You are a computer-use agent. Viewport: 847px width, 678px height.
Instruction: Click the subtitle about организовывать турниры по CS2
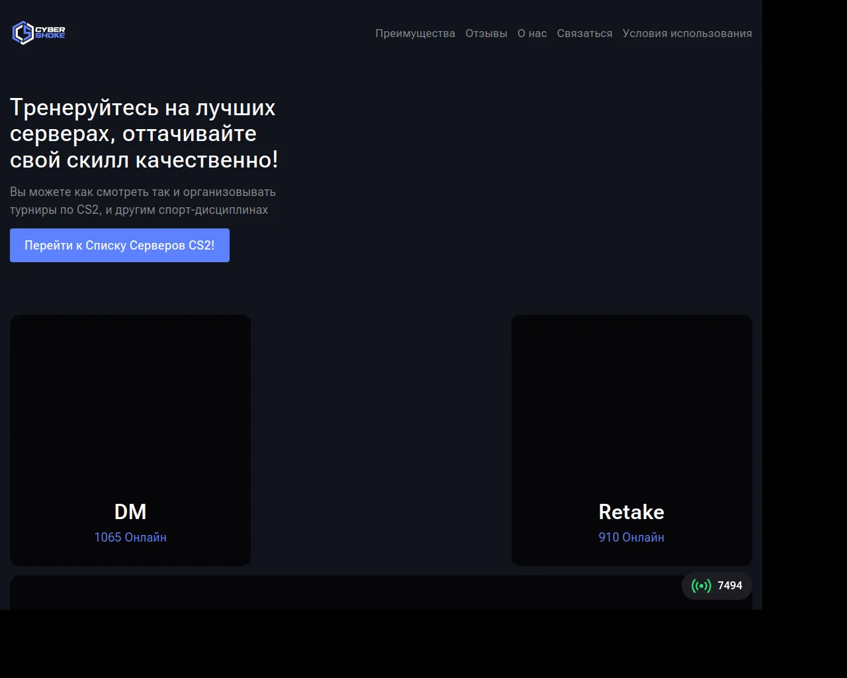[143, 201]
